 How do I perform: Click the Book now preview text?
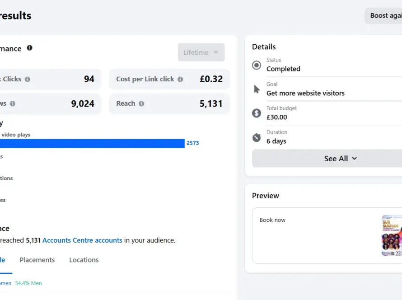click(x=272, y=220)
